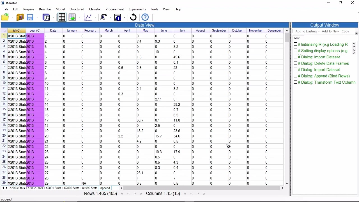
Task: Expand the metadata icon dropdown arrow
Action: pyautogui.click(x=125, y=17)
